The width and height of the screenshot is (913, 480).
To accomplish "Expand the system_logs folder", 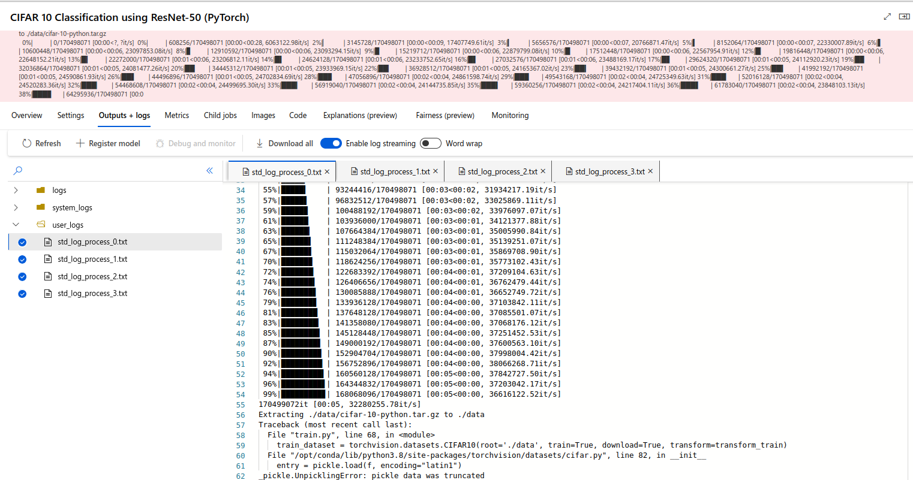I will pyautogui.click(x=16, y=207).
